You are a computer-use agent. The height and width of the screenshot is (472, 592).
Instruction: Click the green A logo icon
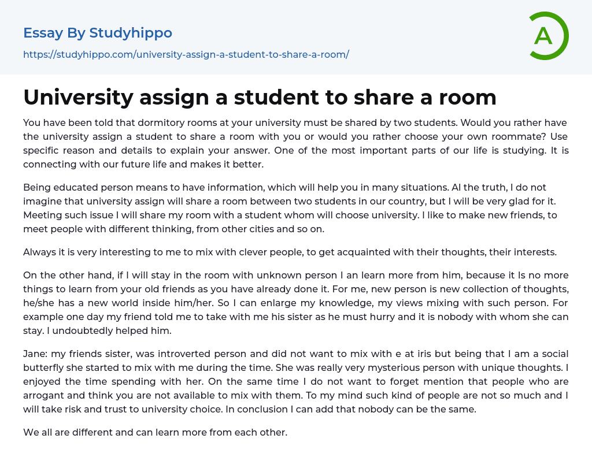548,36
